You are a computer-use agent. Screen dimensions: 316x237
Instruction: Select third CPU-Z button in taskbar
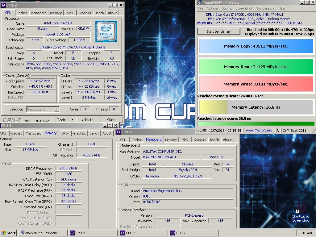[194, 233]
